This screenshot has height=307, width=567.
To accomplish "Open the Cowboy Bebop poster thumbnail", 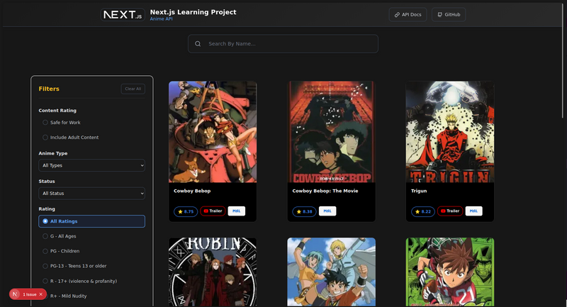I will 213,131.
